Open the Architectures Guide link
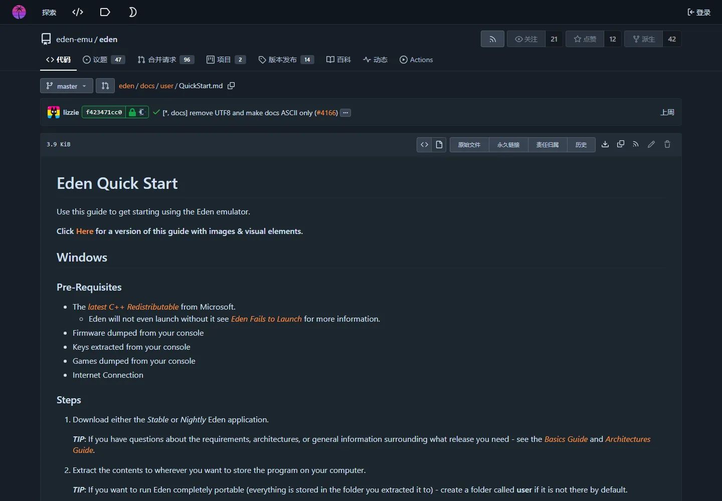The width and height of the screenshot is (722, 501). pos(628,439)
